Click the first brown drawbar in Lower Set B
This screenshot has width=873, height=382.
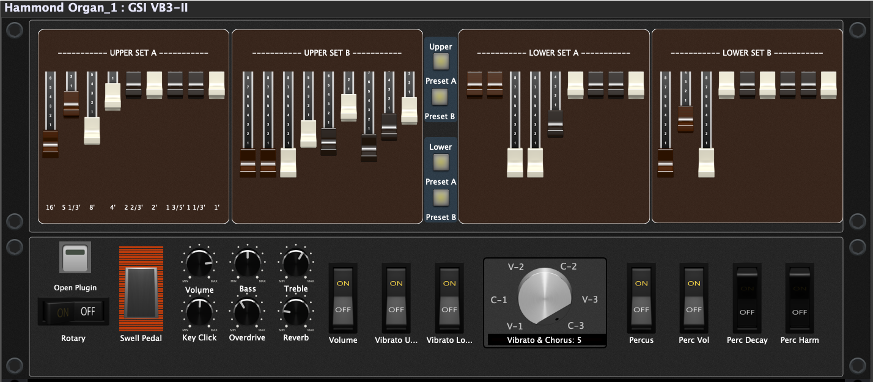(x=665, y=163)
